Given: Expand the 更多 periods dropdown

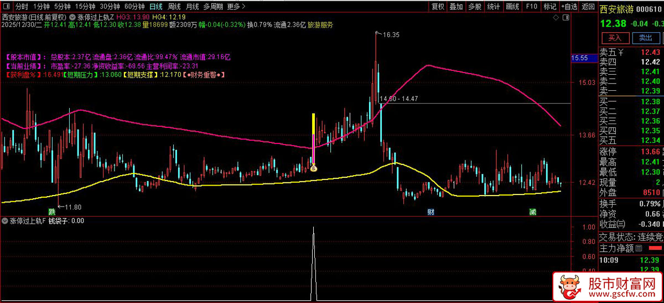Looking at the screenshot, I should [236, 7].
